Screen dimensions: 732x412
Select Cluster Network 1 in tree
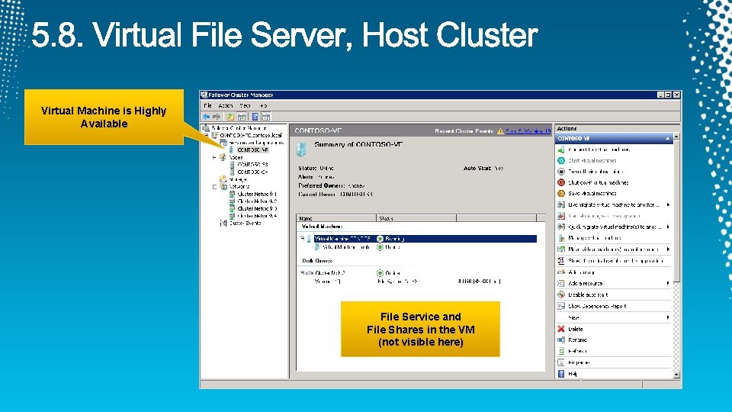(257, 194)
